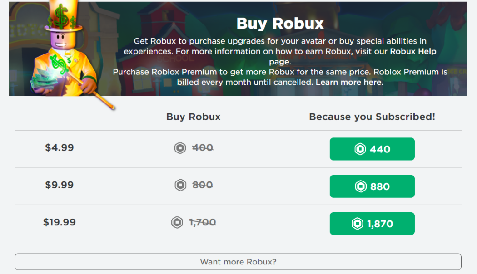Click the Because you Subscribed! column header
The image size is (477, 274).
[372, 117]
